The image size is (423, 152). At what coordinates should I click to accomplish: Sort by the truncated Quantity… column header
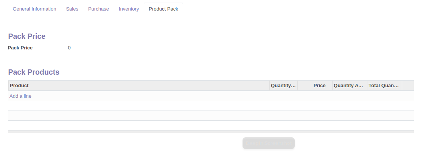[283, 86]
